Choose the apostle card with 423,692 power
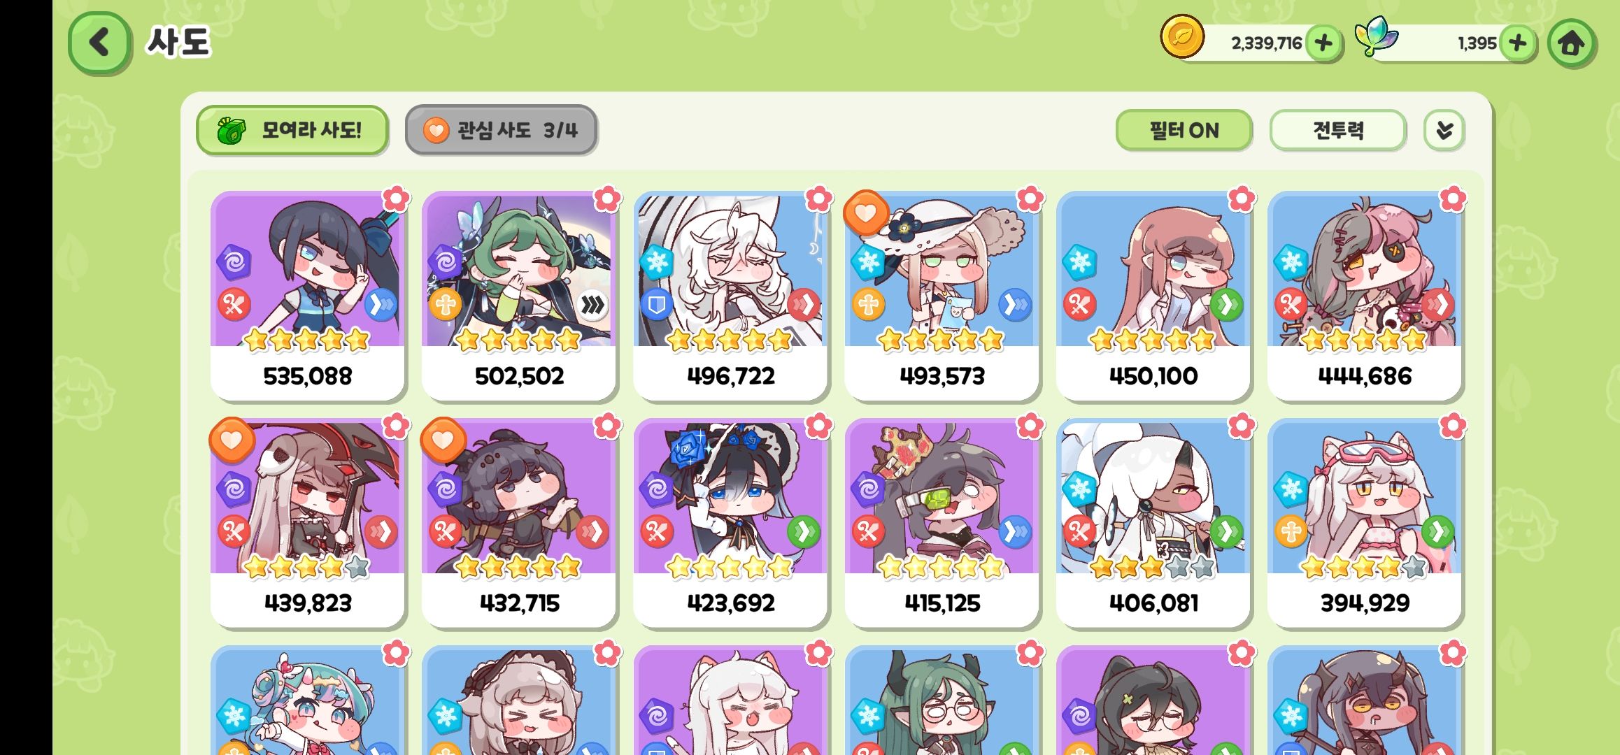This screenshot has height=755, width=1620. [x=730, y=523]
